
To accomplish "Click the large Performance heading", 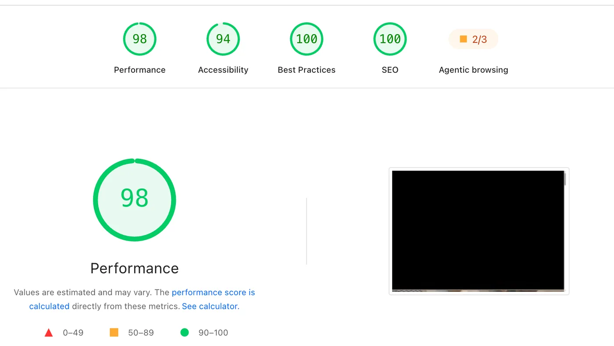I will tap(134, 268).
